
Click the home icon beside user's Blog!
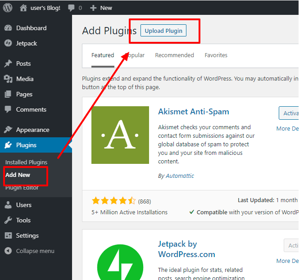click(x=23, y=8)
